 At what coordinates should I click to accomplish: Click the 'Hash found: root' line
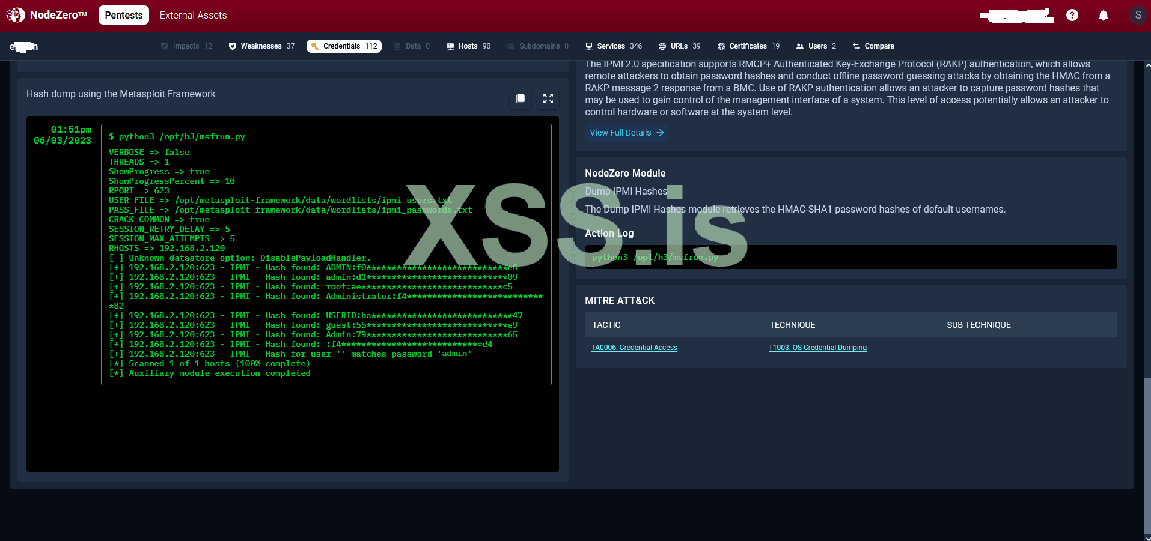click(311, 287)
